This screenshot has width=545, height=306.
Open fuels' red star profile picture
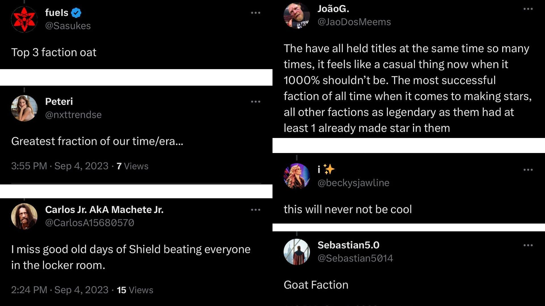click(x=24, y=19)
